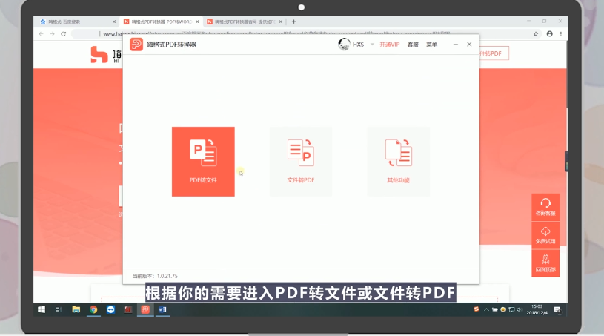Go forward in the browser
Screen dimensions: 604x336
coord(52,34)
